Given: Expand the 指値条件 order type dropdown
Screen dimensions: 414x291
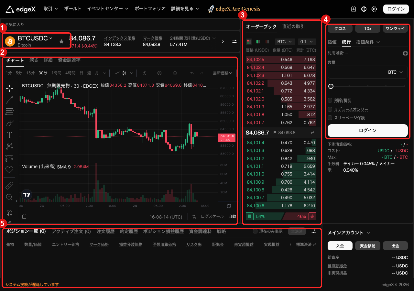Looking at the screenshot, I should click(x=368, y=42).
